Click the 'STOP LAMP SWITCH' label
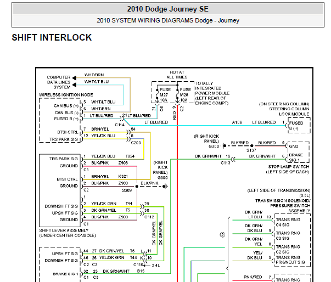Screen dimensions: 331x282 tap(289, 167)
